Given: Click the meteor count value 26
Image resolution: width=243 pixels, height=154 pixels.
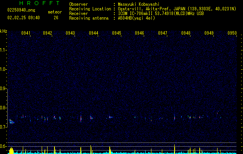Looking at the screenshot, I should (x=56, y=18).
